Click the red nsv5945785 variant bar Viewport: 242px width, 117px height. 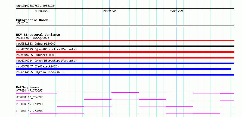[125, 58]
